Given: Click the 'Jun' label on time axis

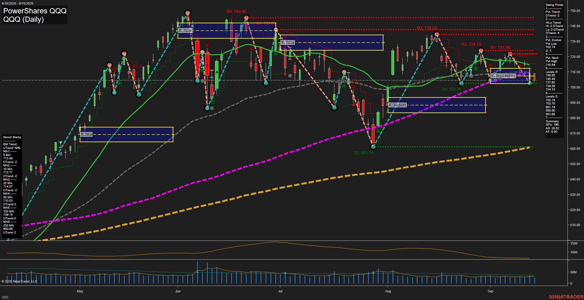Looking at the screenshot, I should 178,291.
